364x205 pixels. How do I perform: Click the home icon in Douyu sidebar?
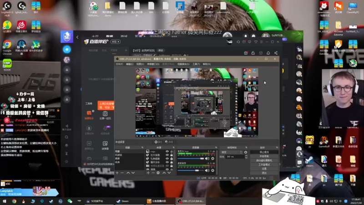click(x=67, y=49)
